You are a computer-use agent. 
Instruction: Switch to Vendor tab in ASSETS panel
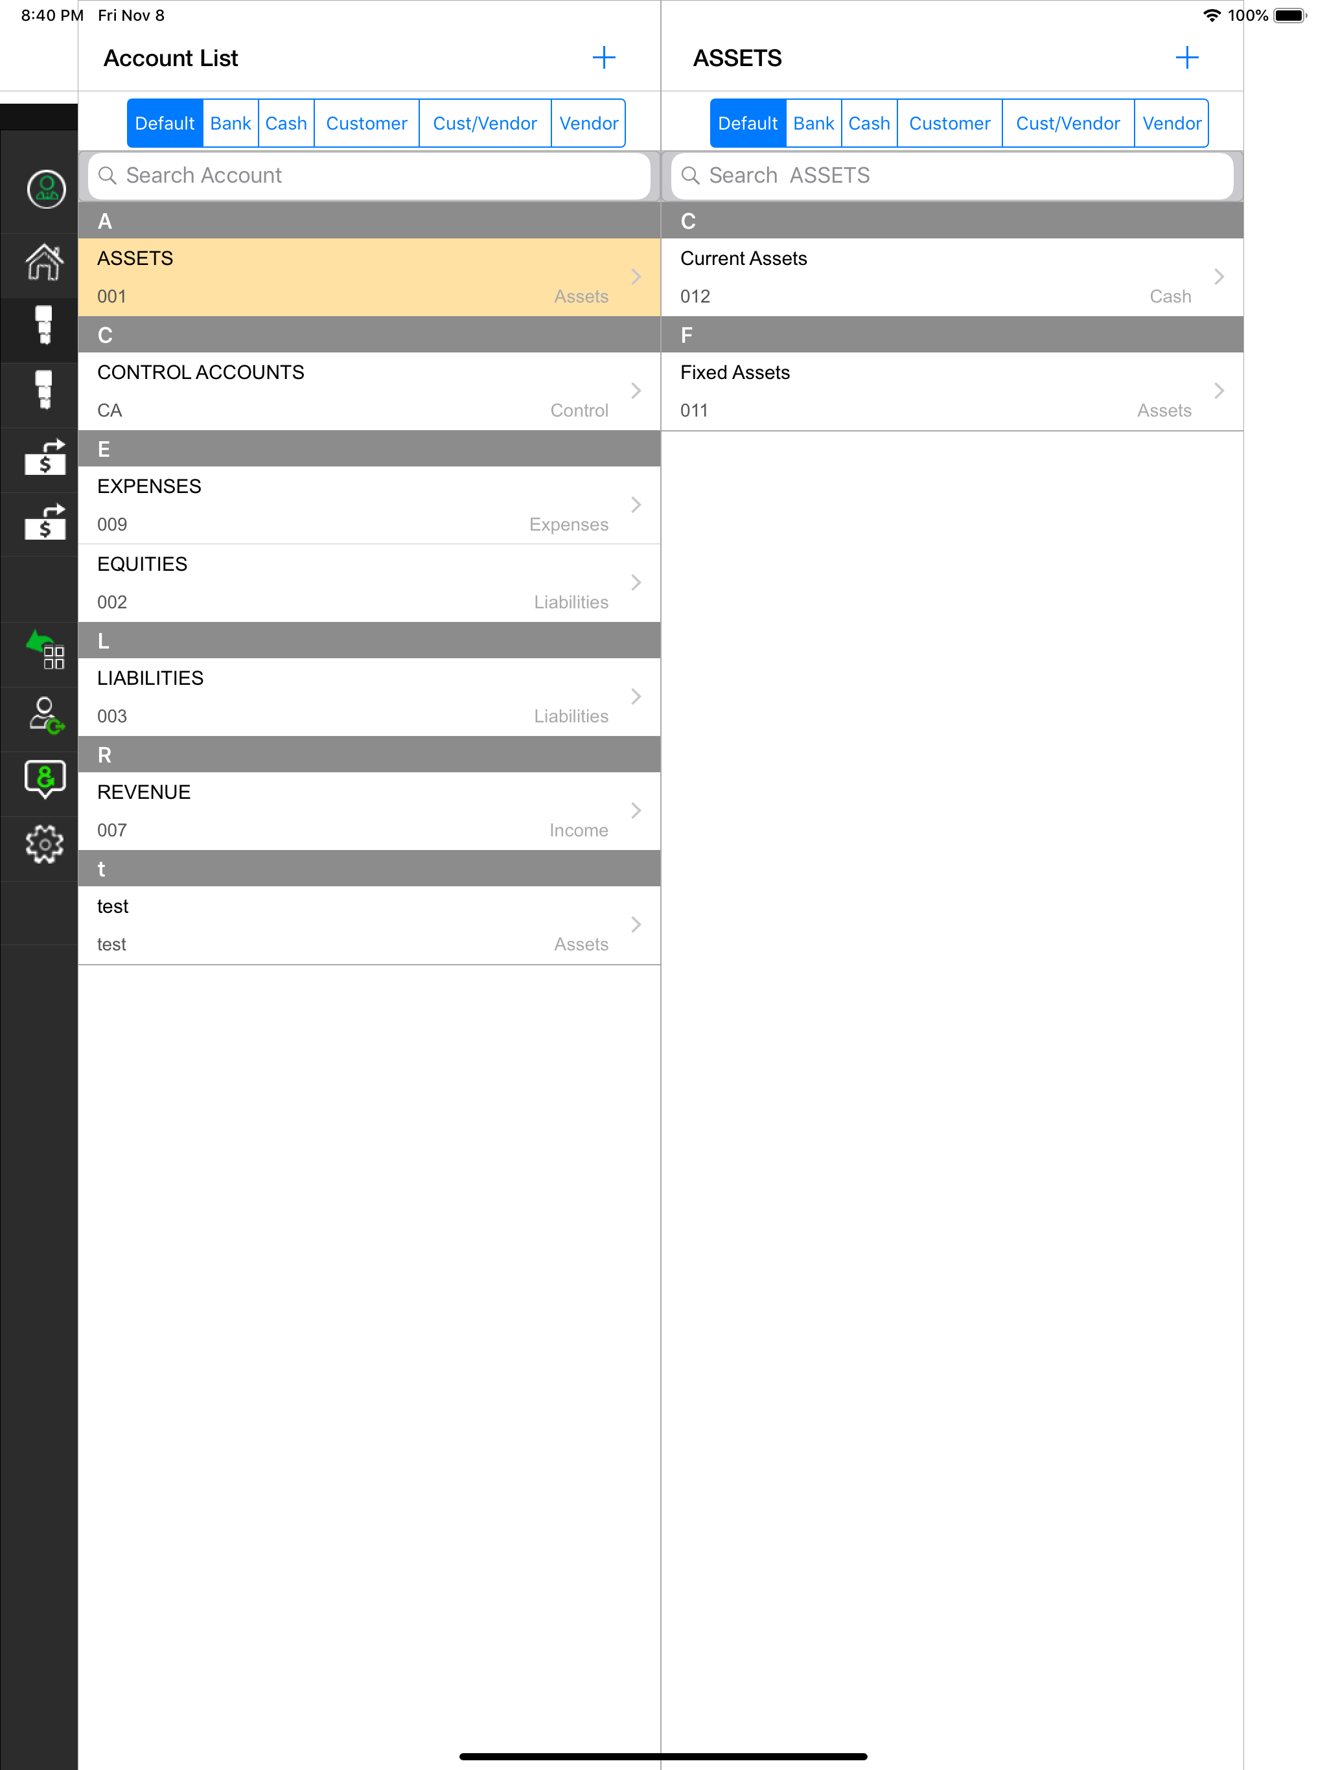pyautogui.click(x=1171, y=123)
